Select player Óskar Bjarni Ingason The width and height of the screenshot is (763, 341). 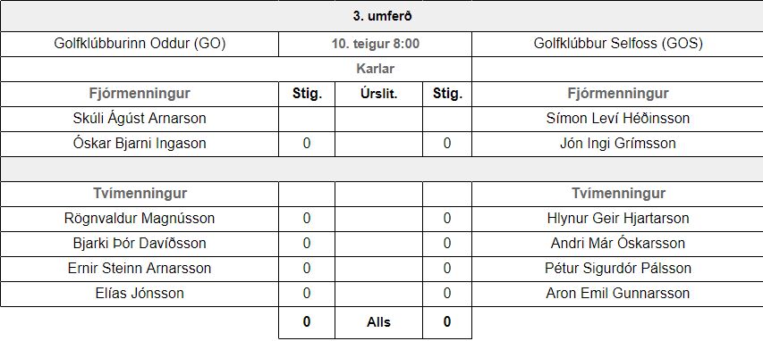click(x=140, y=144)
